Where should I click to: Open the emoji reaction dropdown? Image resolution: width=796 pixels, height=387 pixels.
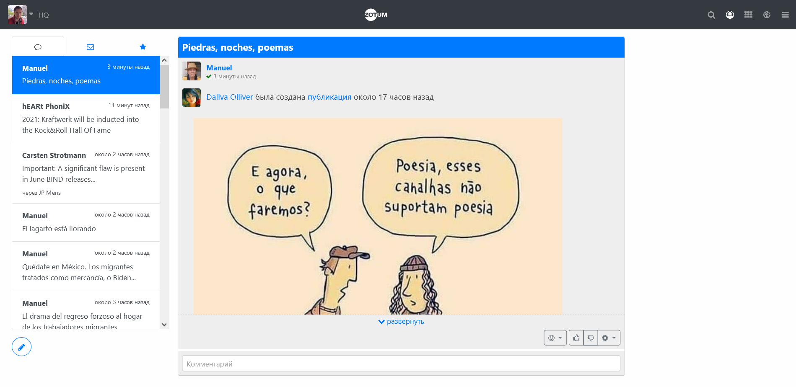(555, 338)
